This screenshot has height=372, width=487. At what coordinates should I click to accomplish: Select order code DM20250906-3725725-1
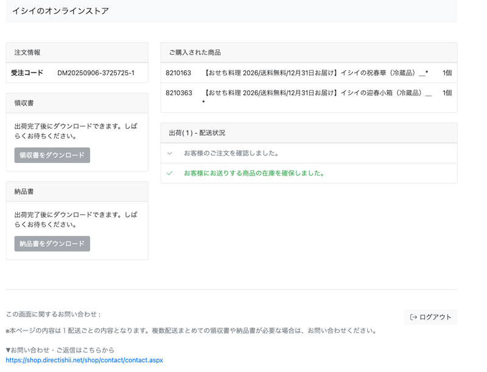pyautogui.click(x=96, y=73)
